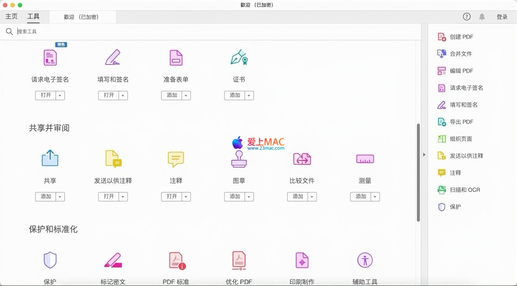Image resolution: width=517 pixels, height=286 pixels.
Task: Collapse the right panel with the arrow handle
Action: pyautogui.click(x=424, y=155)
